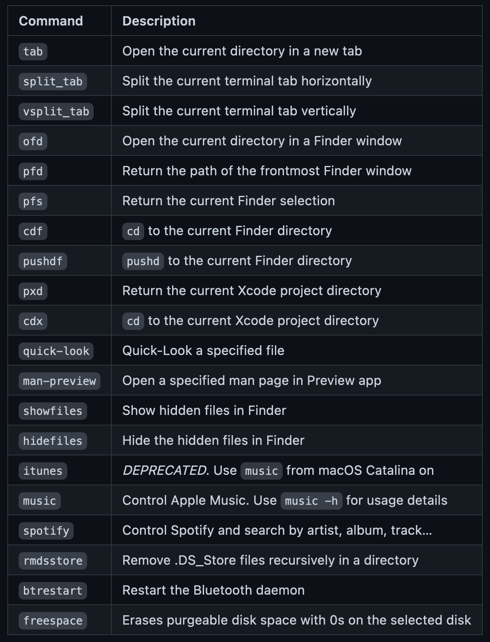Screen dimensions: 490x642
Task: Select the "pxd" command code
Action: coord(33,291)
